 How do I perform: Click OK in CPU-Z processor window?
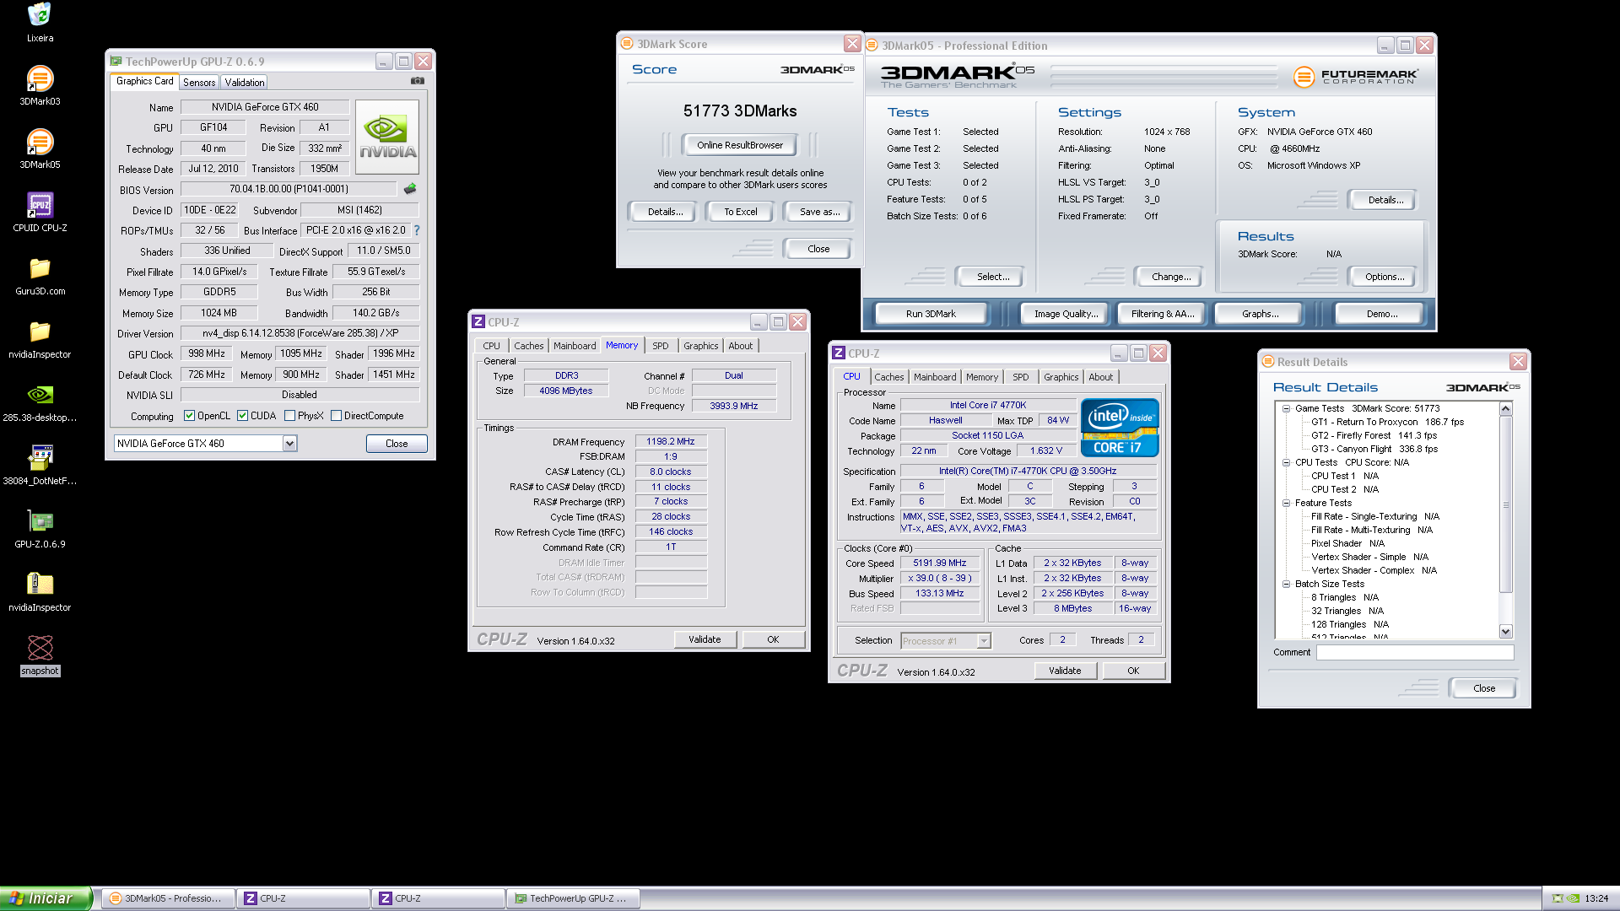pos(1133,671)
